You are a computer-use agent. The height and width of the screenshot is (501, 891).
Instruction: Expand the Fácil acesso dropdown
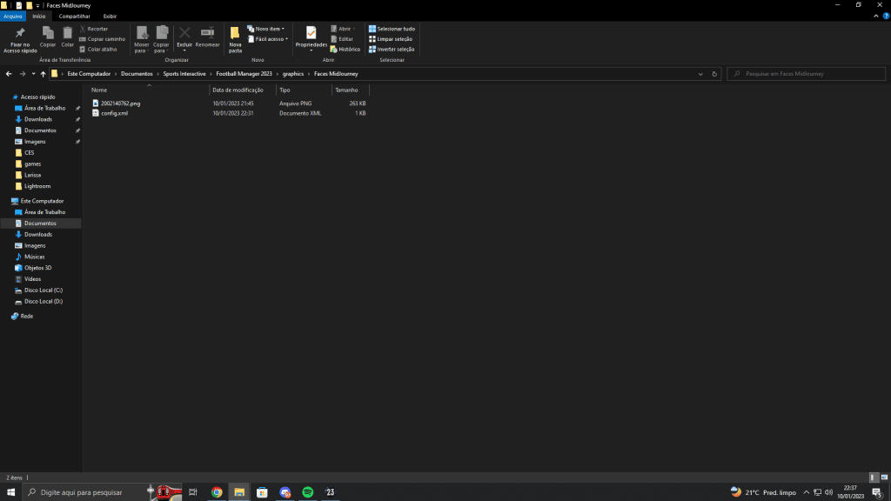(x=267, y=39)
